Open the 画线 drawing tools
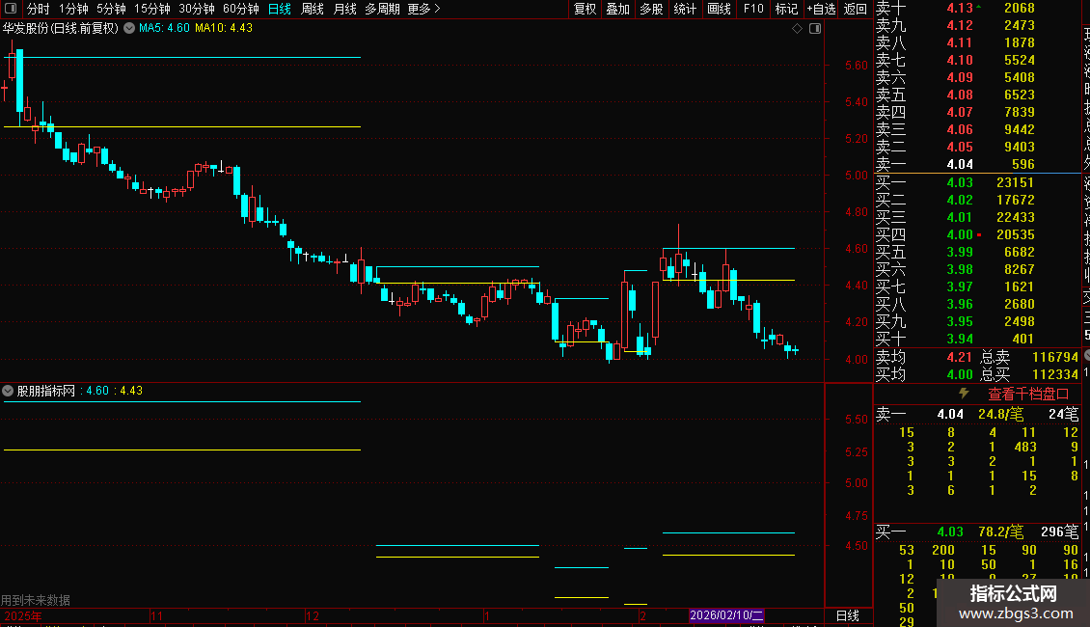1090x627 pixels. click(x=719, y=9)
